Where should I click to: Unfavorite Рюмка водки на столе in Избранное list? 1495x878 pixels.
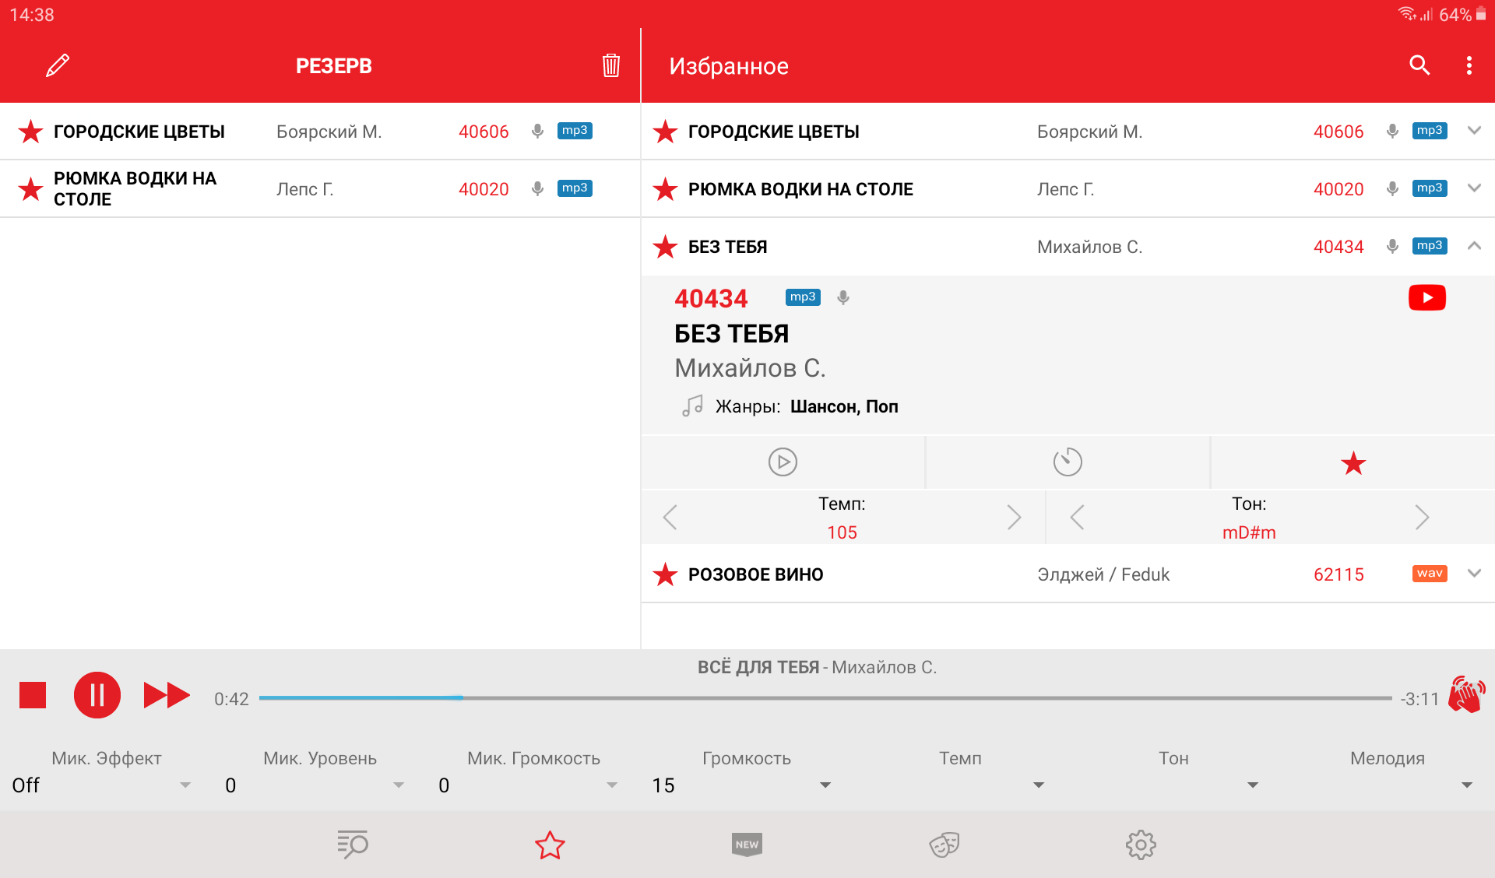[665, 189]
